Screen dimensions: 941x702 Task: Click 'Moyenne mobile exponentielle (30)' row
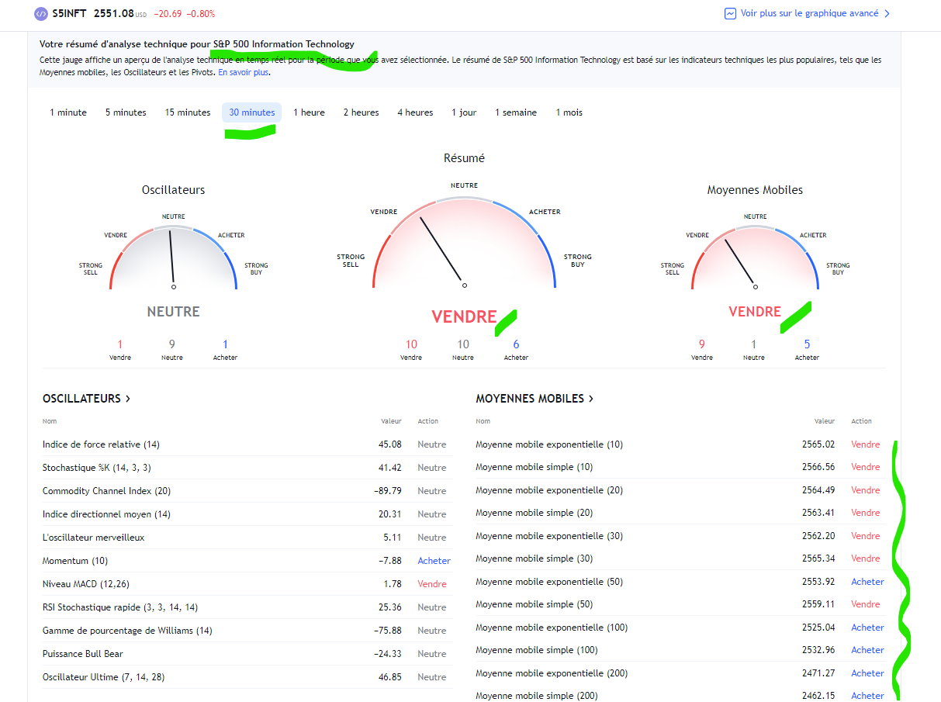[680, 536]
